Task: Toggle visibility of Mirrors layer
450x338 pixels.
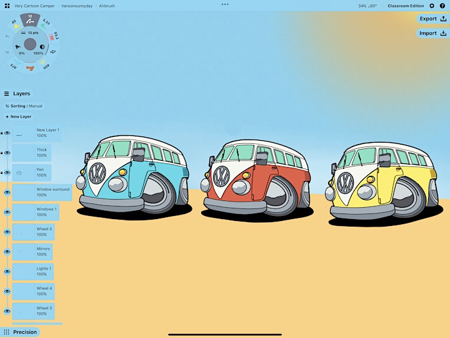Action: point(7,252)
